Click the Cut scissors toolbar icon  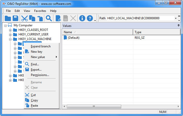click(25, 18)
